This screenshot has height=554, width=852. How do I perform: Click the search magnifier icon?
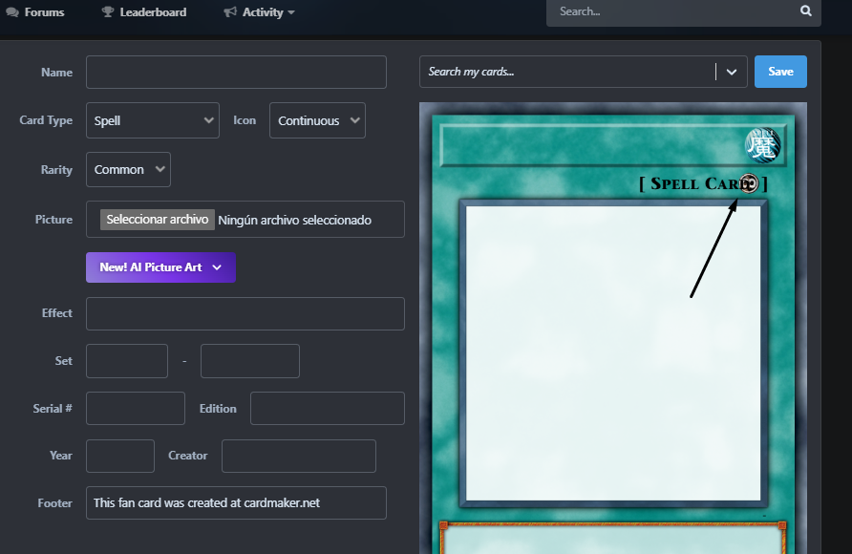point(806,11)
